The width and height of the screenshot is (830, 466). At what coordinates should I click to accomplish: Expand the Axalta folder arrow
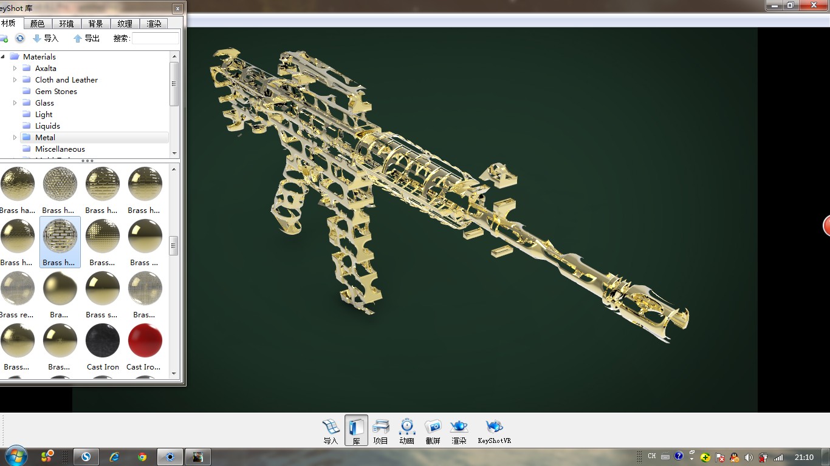(x=15, y=68)
